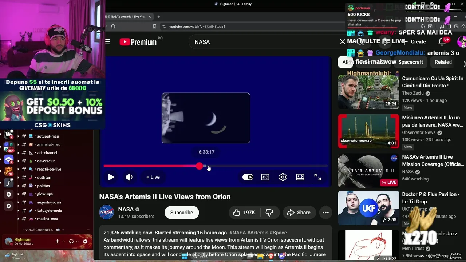Enter fullscreen on the video
This screenshot has height=262, width=466.
point(318,177)
